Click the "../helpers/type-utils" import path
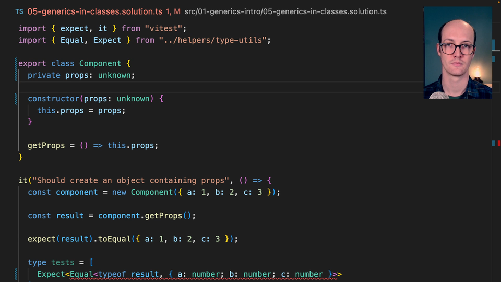 click(x=215, y=40)
